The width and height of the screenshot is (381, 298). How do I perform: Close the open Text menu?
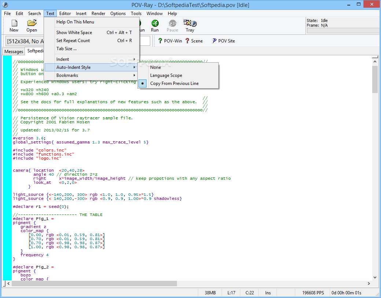(50, 13)
